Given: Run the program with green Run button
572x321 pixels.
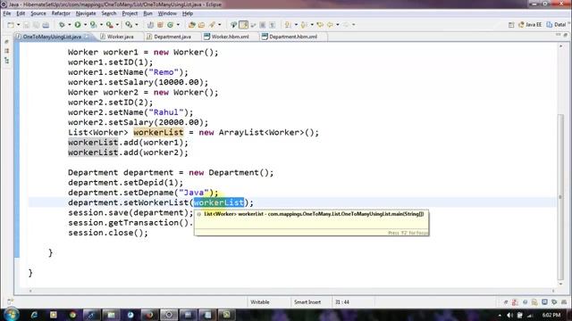Looking at the screenshot, I should (x=78, y=25).
